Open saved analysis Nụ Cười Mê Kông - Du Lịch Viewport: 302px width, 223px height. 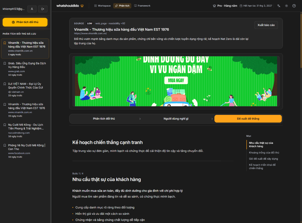pyautogui.click(x=25, y=130)
